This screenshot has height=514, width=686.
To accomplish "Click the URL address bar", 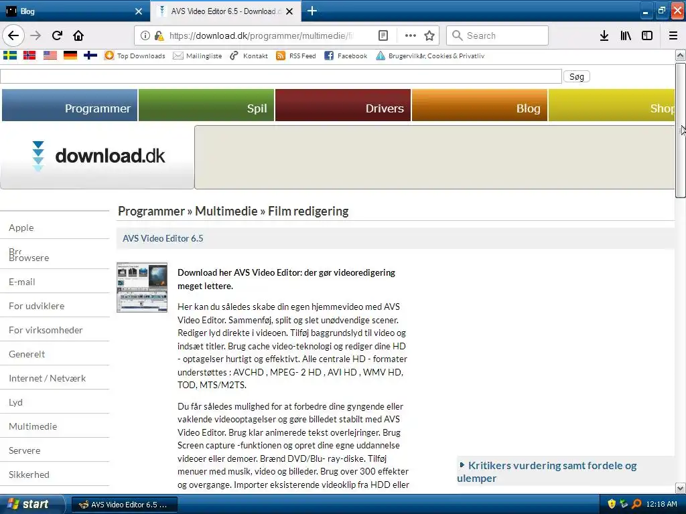I will point(261,35).
